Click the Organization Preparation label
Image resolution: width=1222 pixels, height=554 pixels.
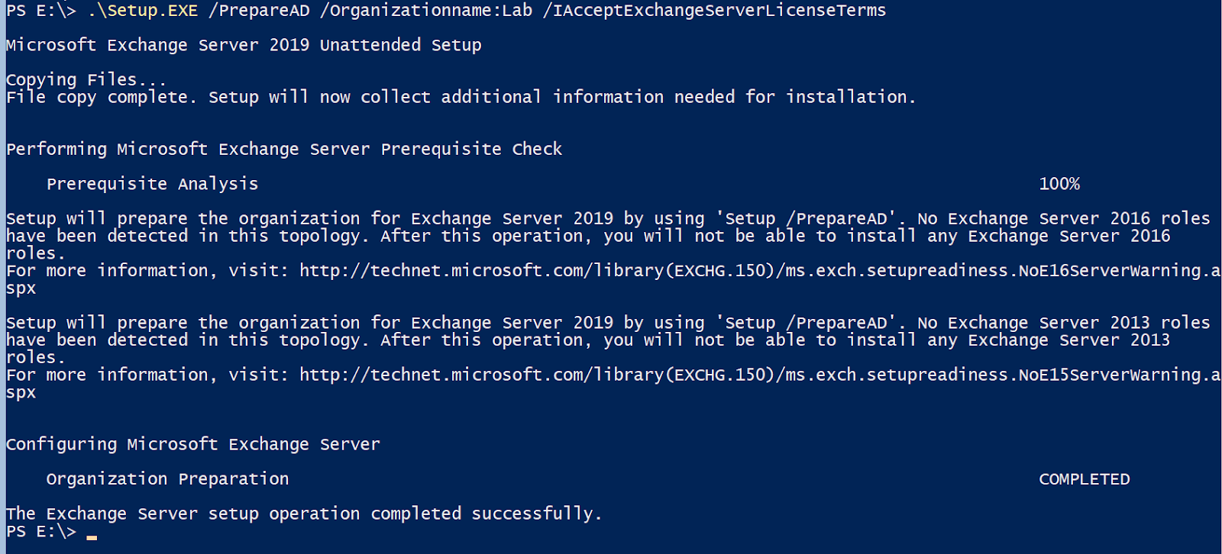pos(167,479)
